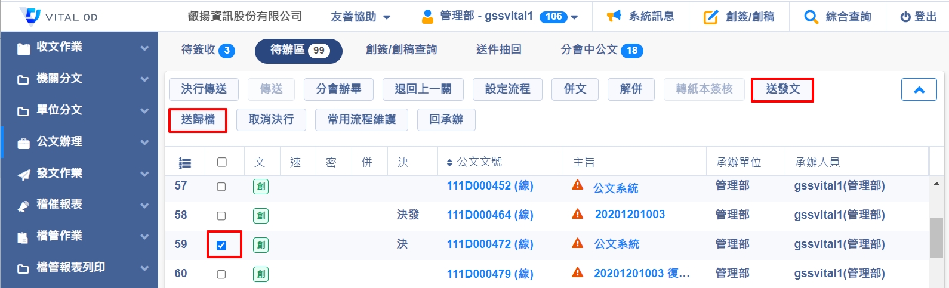Open 系統訊息 megaphone icon
The image size is (949, 288).
pyautogui.click(x=614, y=16)
